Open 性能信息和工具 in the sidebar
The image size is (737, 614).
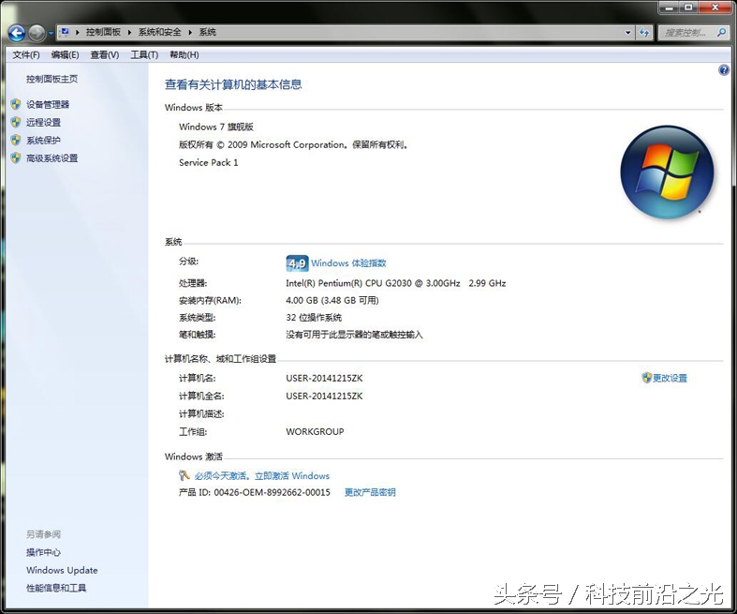point(56,588)
